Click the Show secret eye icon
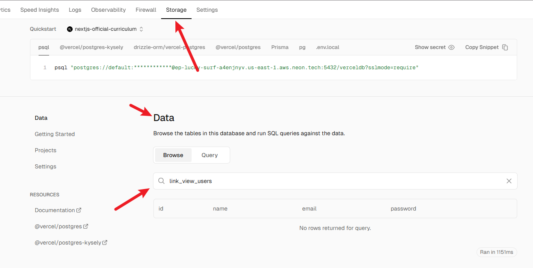This screenshot has height=268, width=533. point(451,47)
